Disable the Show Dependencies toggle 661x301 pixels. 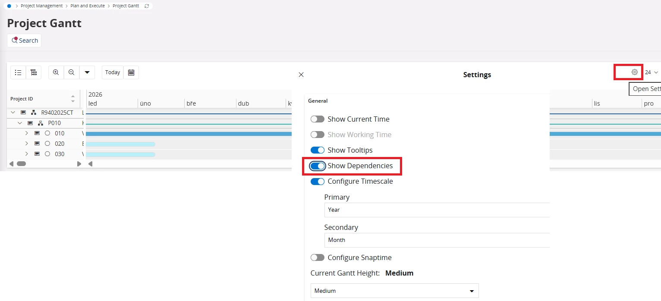[x=318, y=166]
